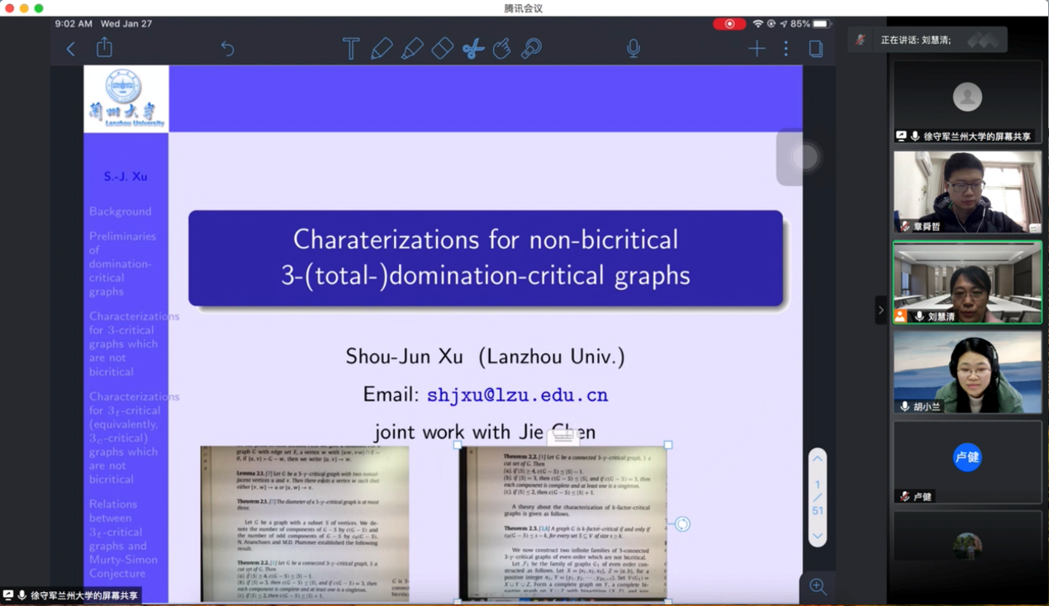Select the Text tool in the toolbar
The height and width of the screenshot is (606, 1049).
[351, 49]
